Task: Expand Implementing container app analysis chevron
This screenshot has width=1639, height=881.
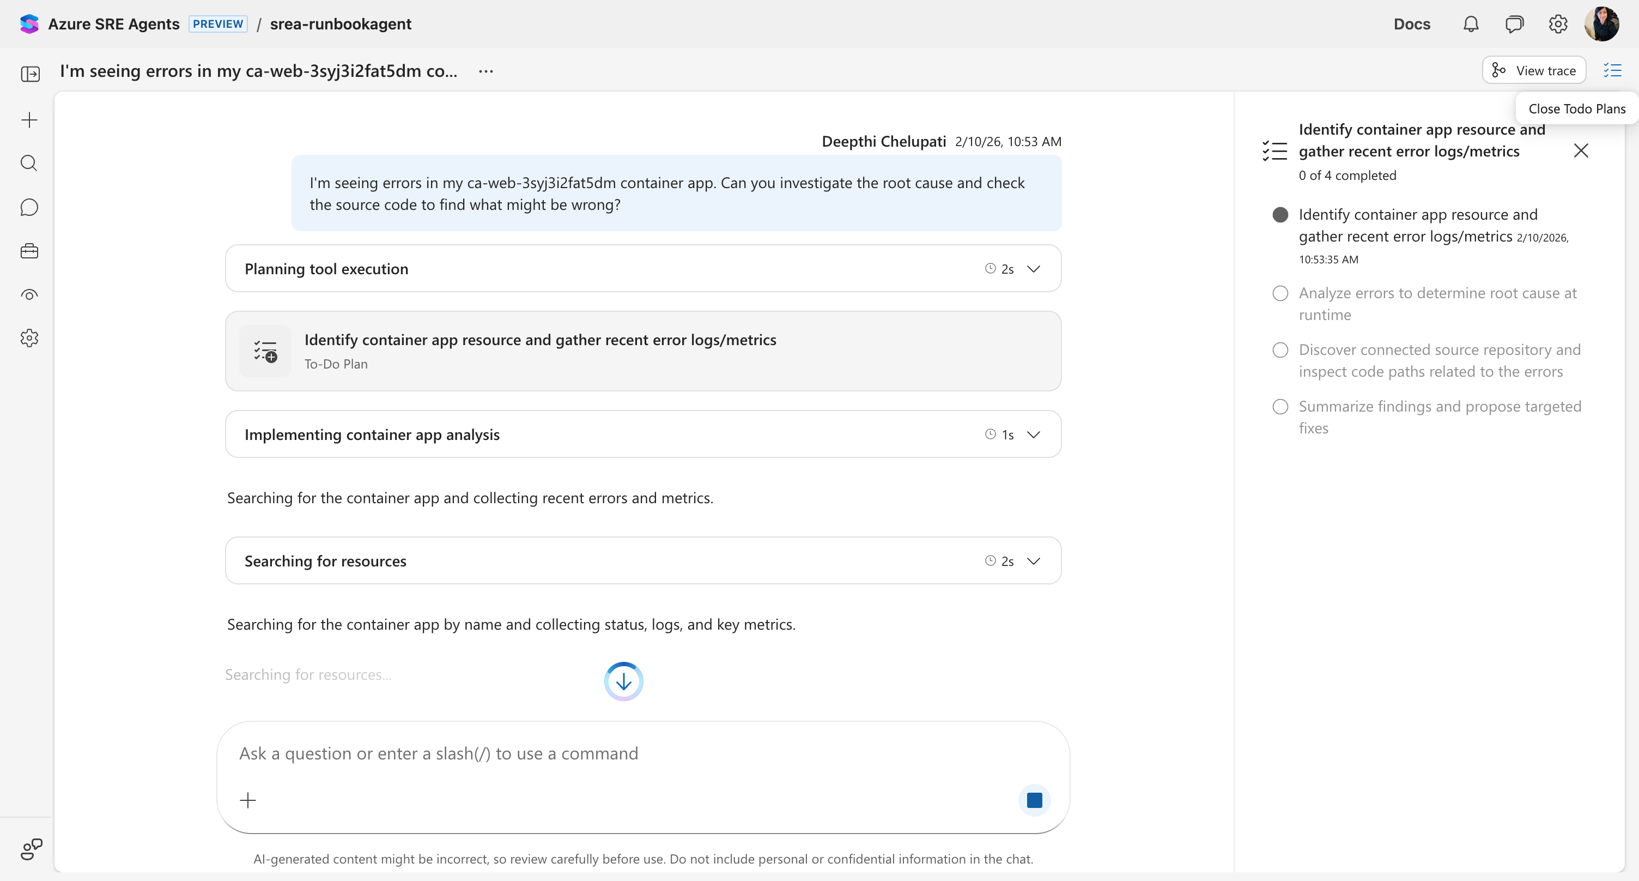Action: 1034,434
